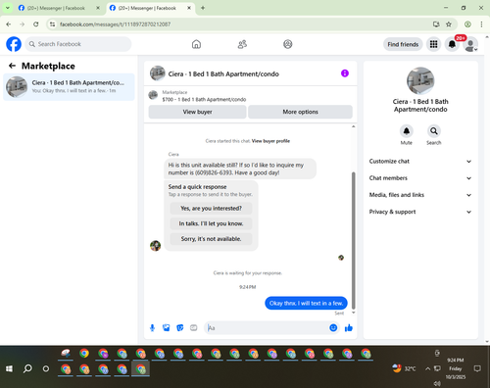Choose a GIF from composer icon
Screen dimensions: 490x388
tap(194, 328)
